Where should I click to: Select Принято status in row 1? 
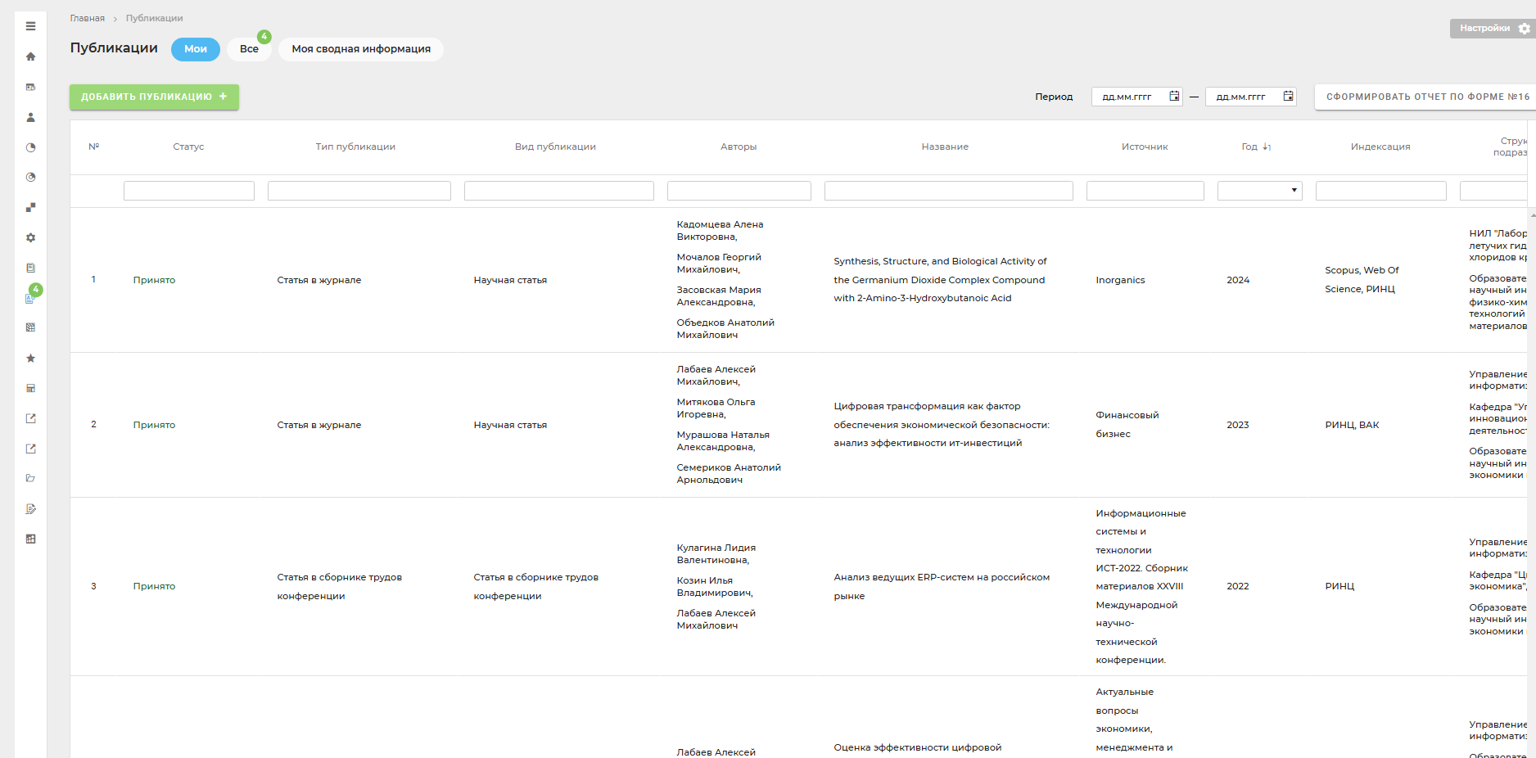154,280
